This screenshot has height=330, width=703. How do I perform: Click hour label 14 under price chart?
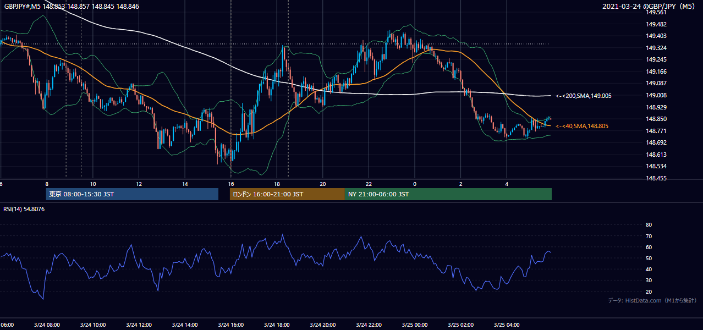(185, 184)
